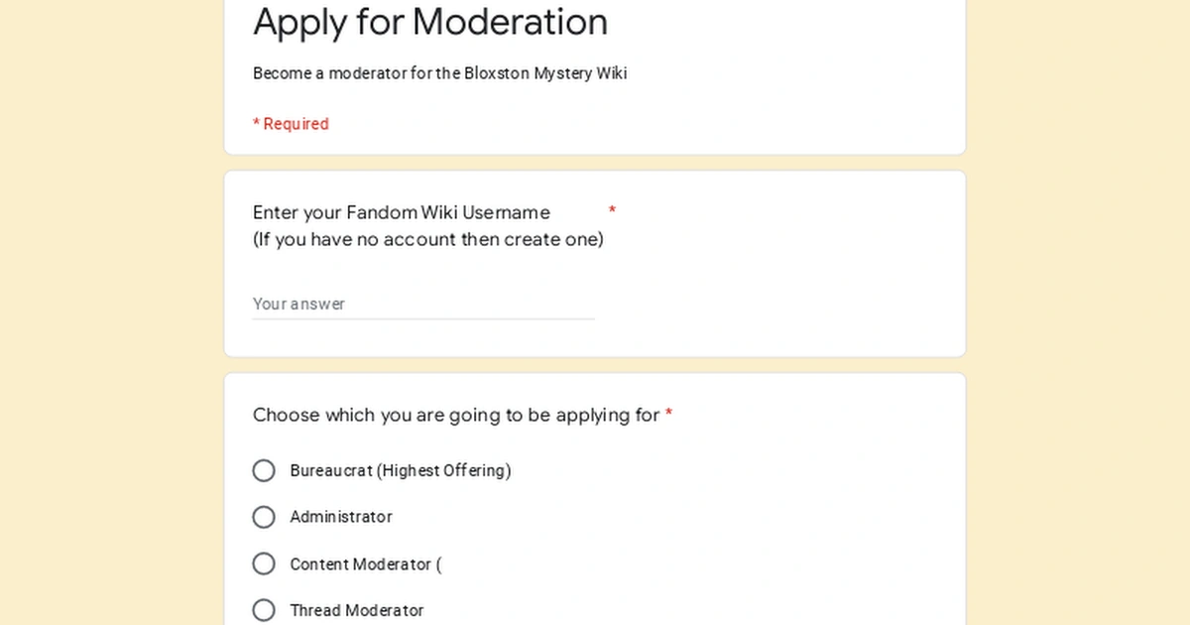Image resolution: width=1190 pixels, height=625 pixels.
Task: Select the Bureaucrat (Highest Offering) option
Action: pyautogui.click(x=264, y=470)
